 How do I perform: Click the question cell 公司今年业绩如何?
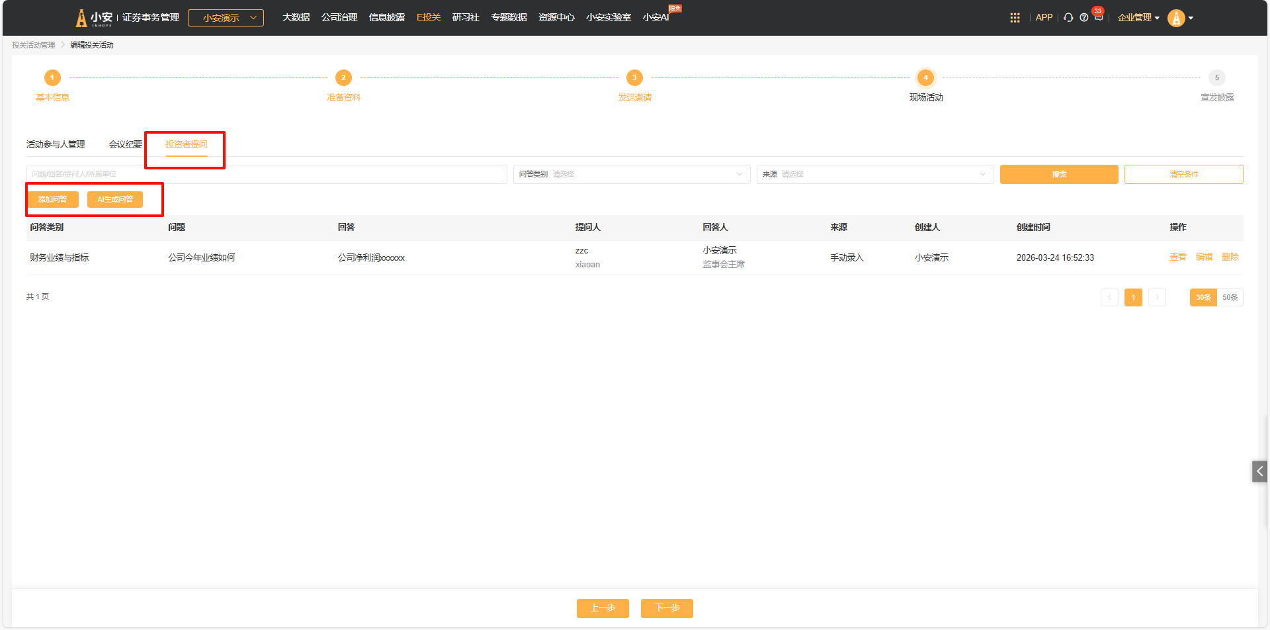[x=202, y=257]
